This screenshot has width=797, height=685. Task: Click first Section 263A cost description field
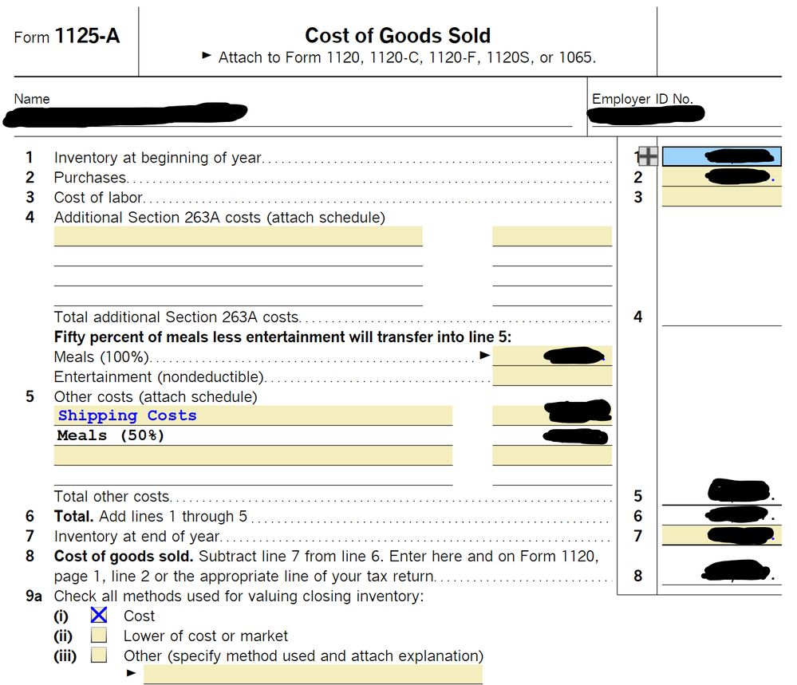[238, 236]
